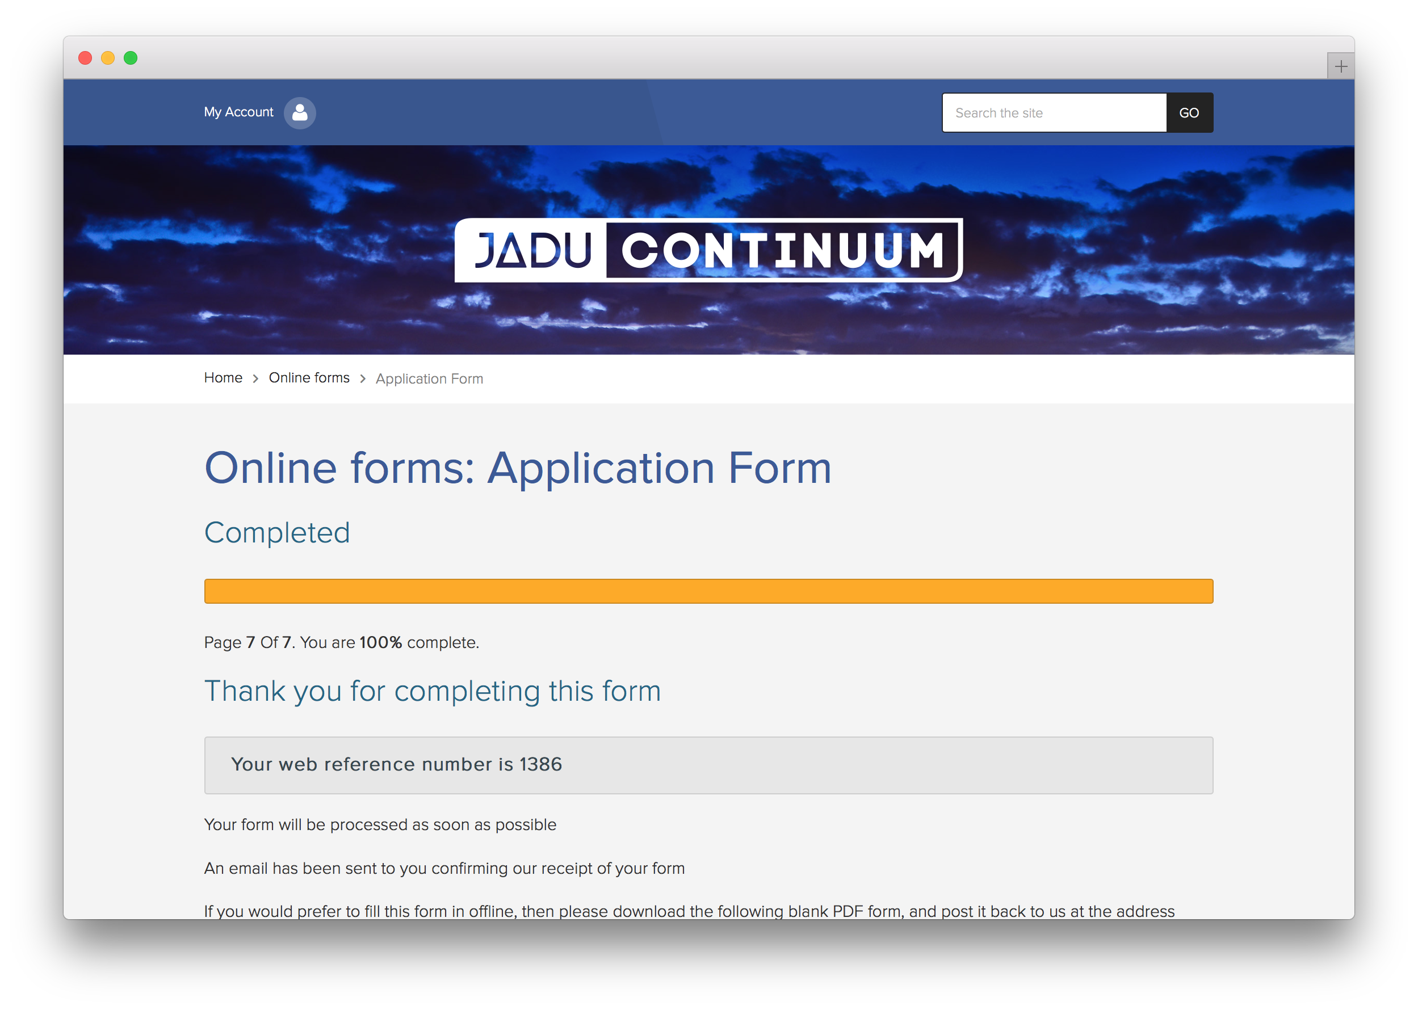Click the My Account user avatar icon

coord(300,112)
